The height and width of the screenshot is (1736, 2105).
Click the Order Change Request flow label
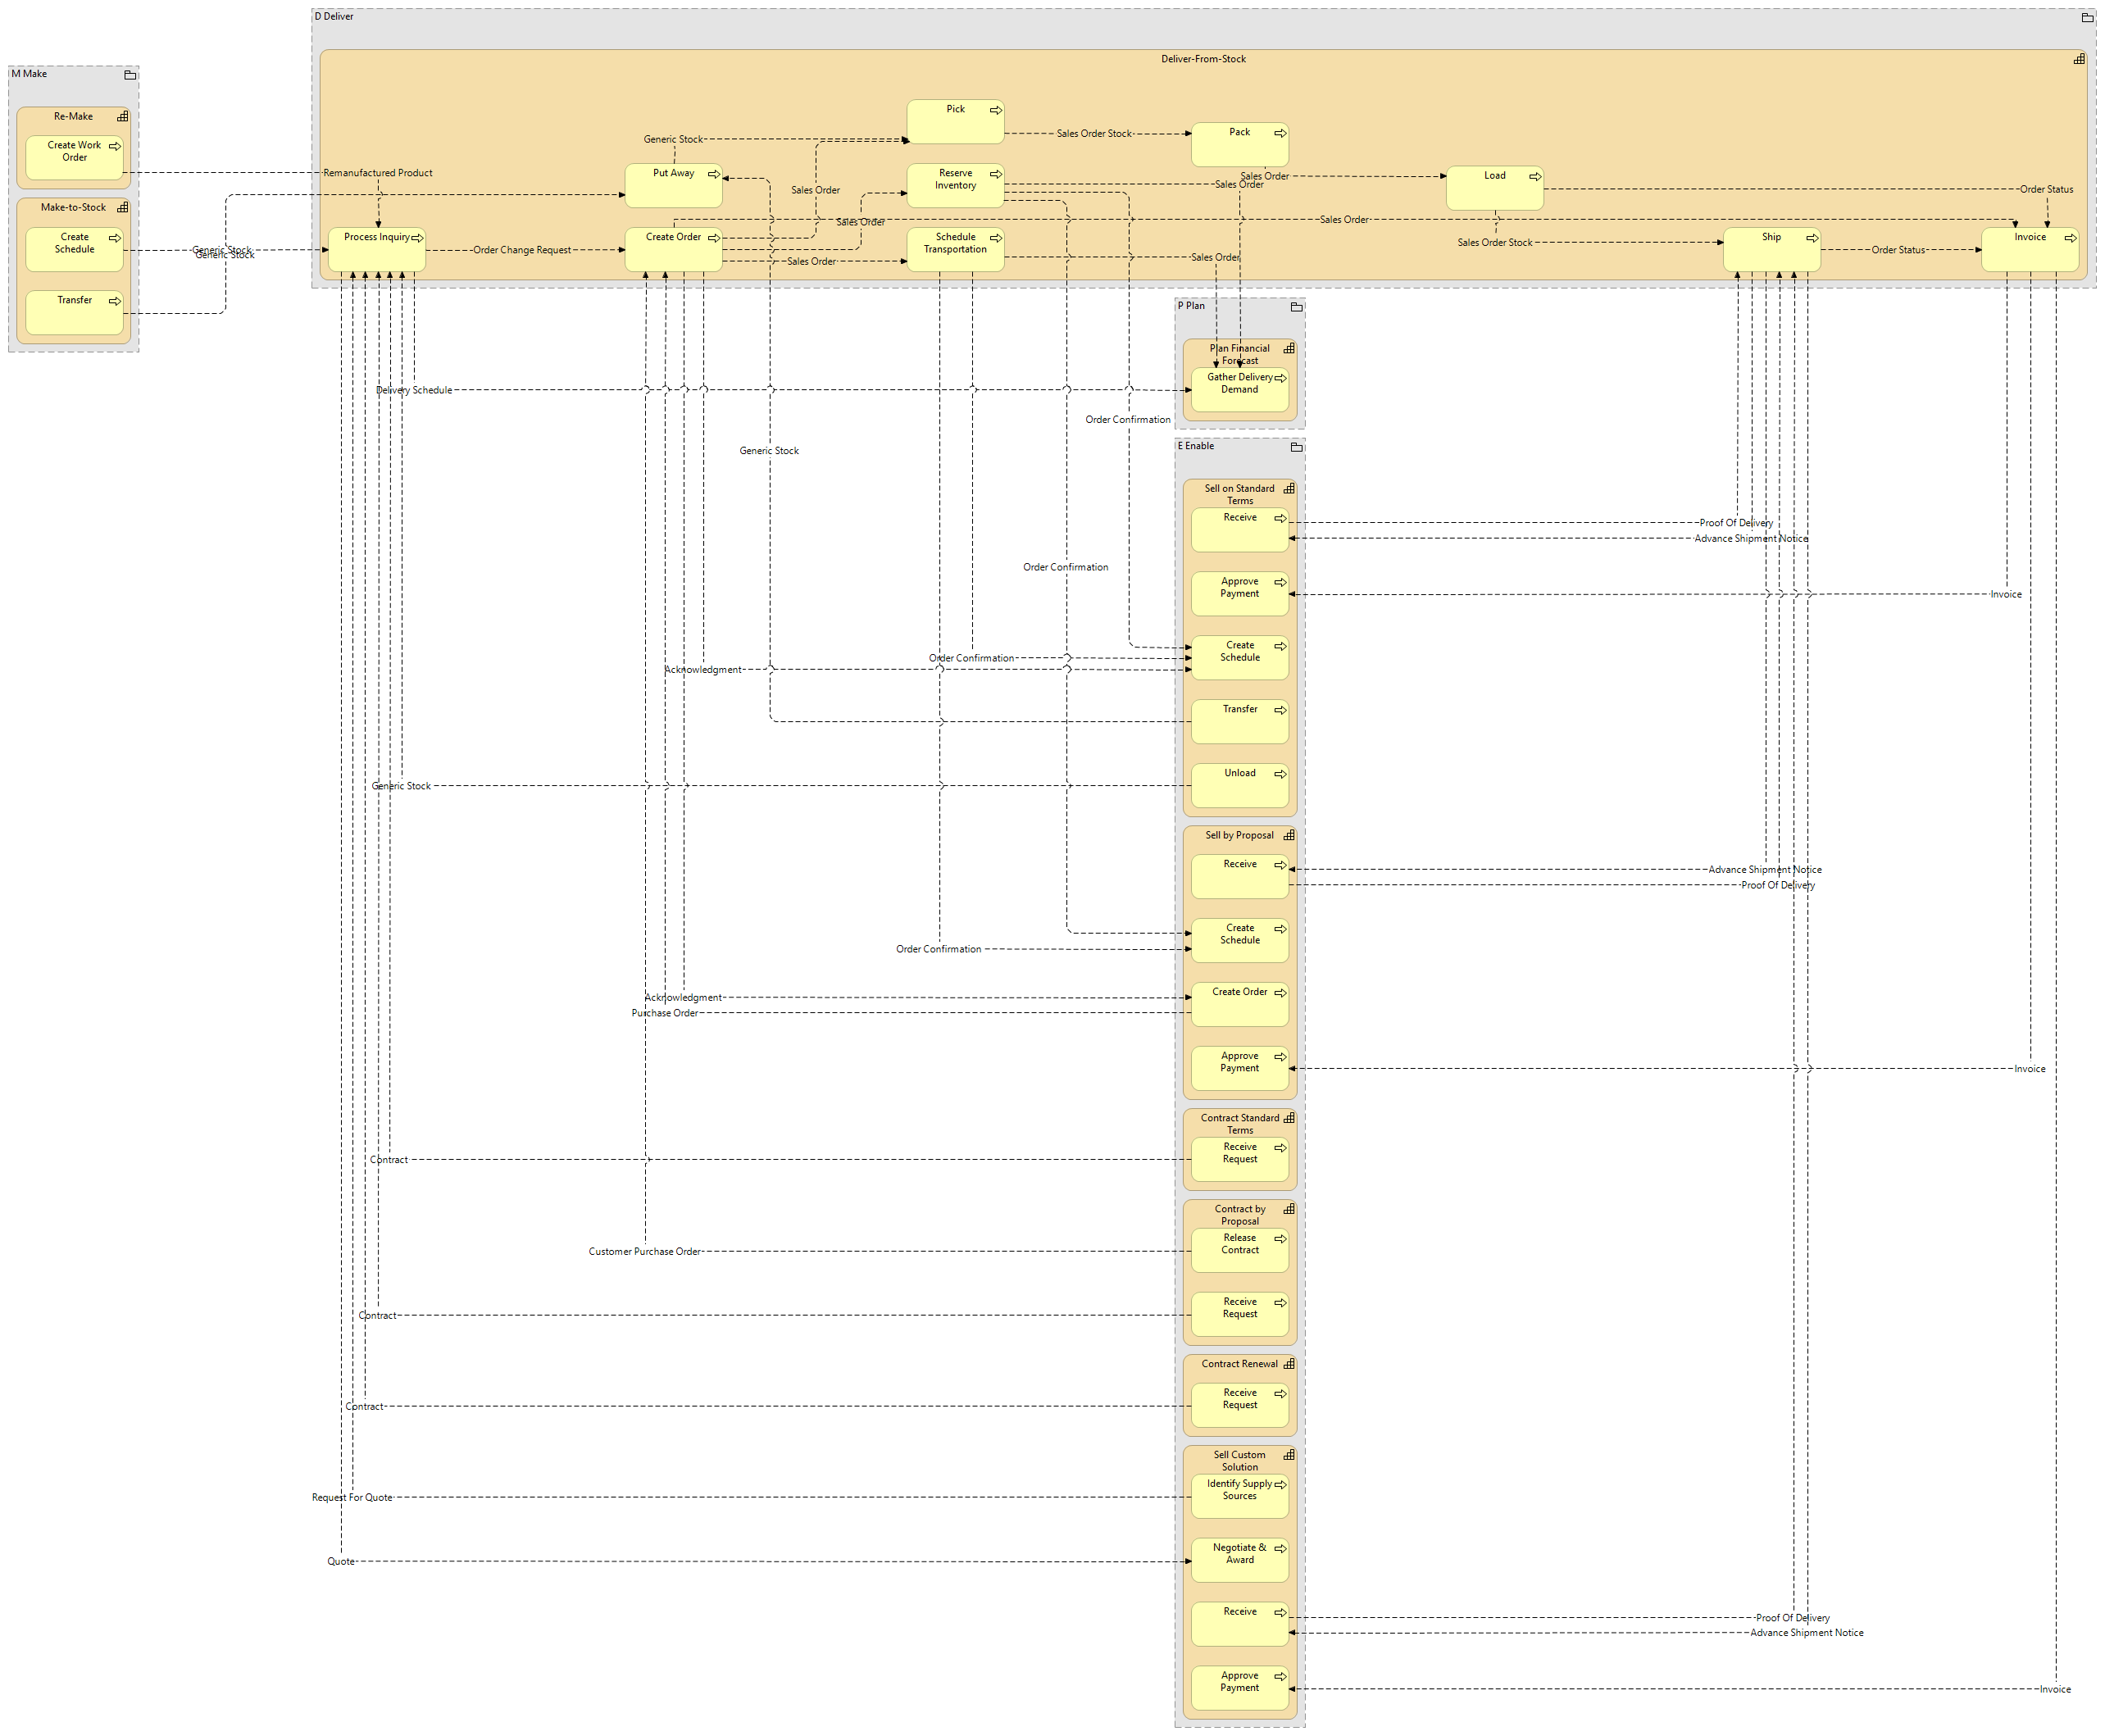(521, 250)
